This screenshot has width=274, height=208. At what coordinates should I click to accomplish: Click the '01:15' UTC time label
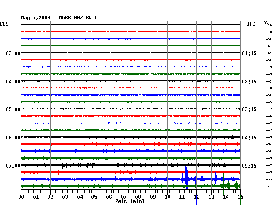click(249, 53)
